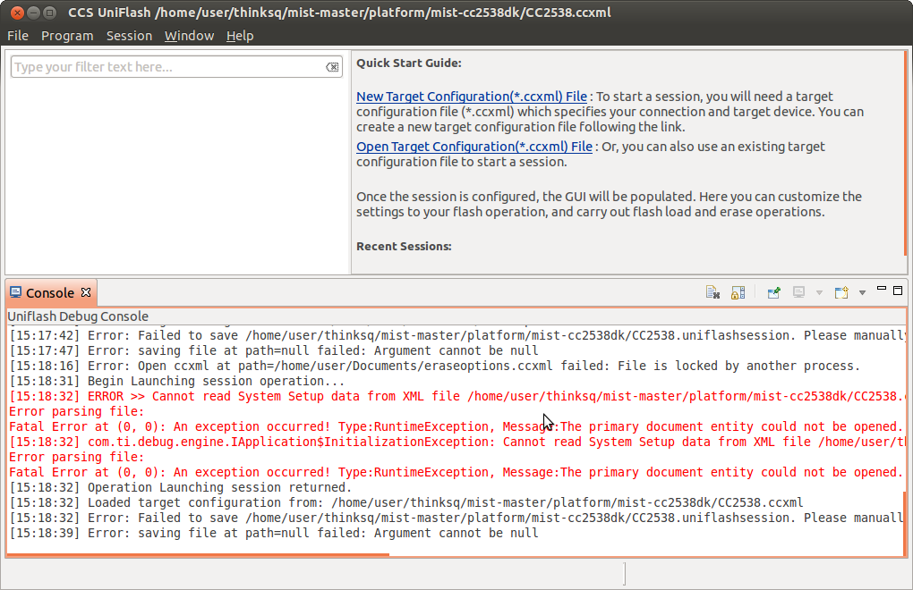Maximize the Console panel

pos(898,290)
